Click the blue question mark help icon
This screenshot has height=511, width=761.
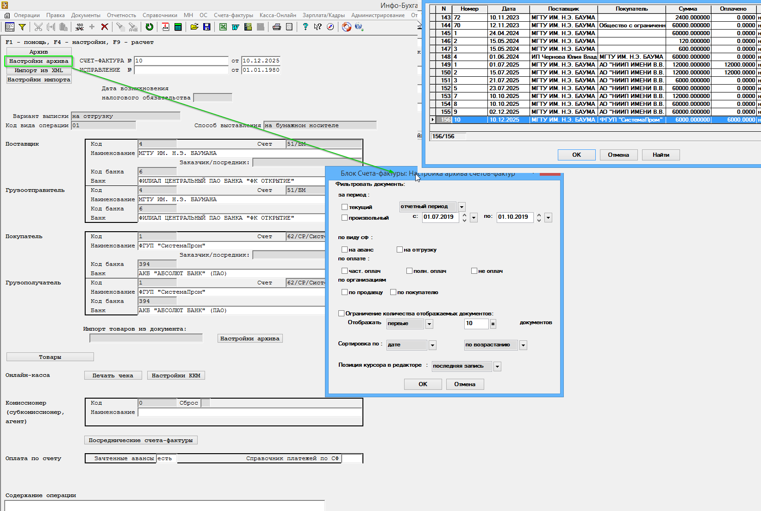(305, 27)
